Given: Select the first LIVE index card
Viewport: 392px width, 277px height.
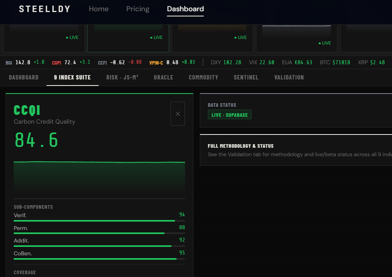Looking at the screenshot, I should pyautogui.click(x=44, y=38).
